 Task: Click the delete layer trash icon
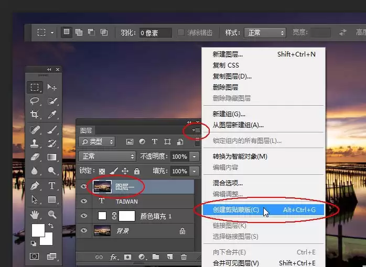point(184,257)
